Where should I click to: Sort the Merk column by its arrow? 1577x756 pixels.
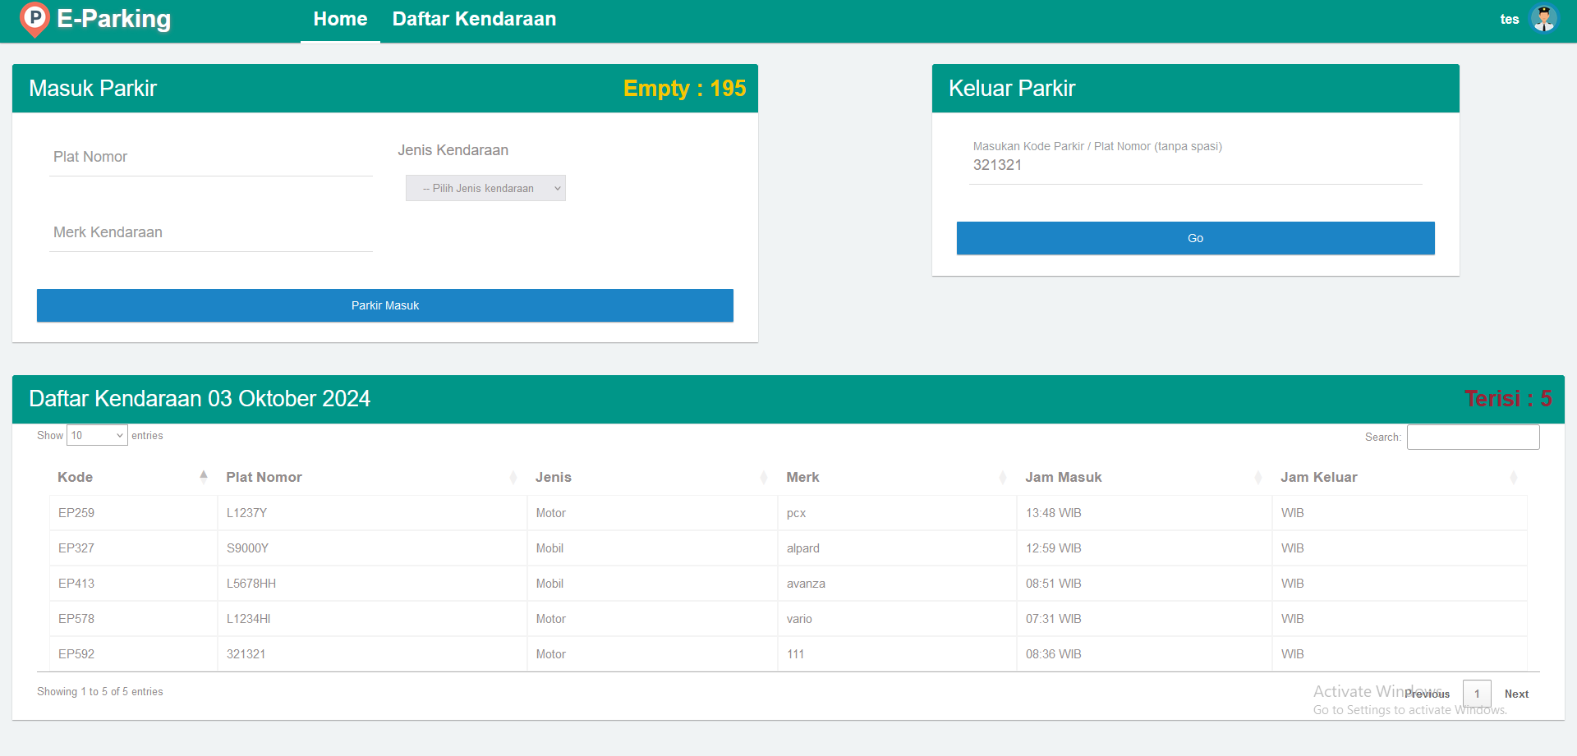tap(1001, 477)
